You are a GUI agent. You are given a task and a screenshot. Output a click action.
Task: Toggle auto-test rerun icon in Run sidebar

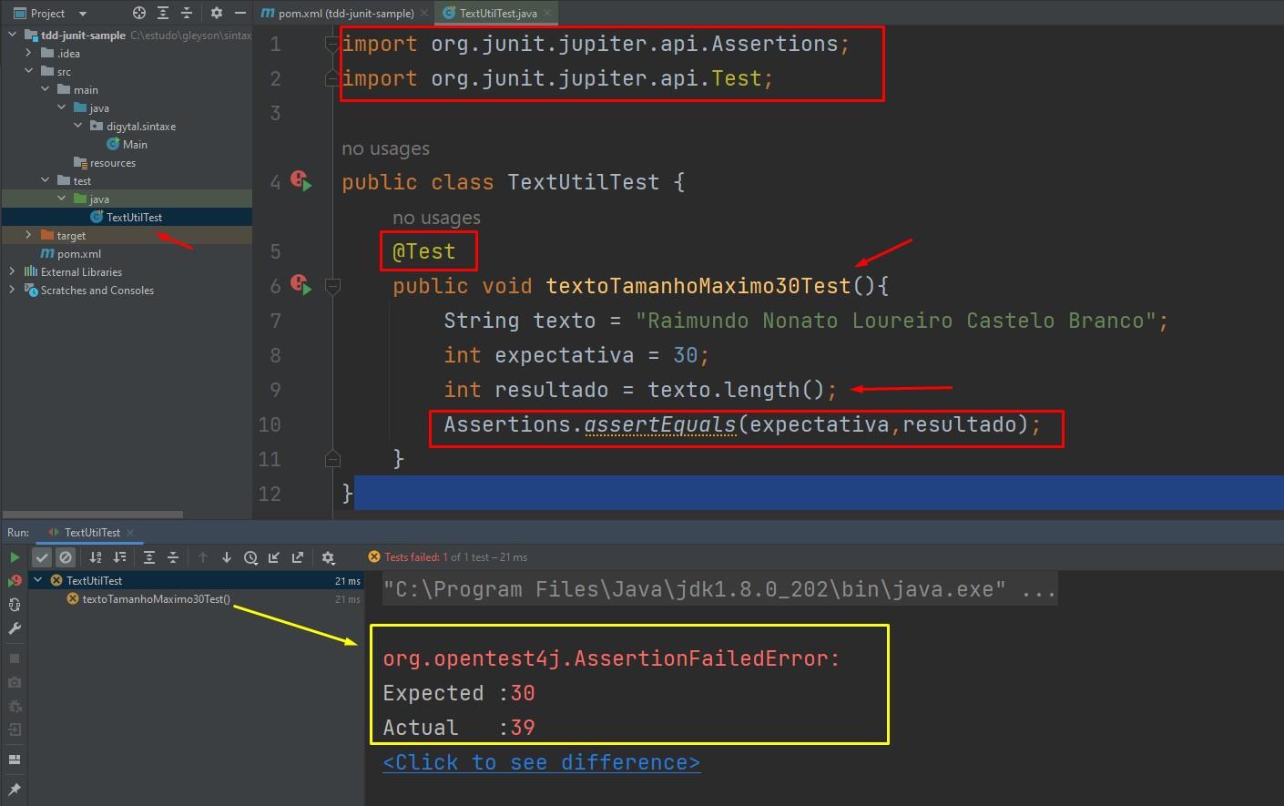tap(15, 605)
